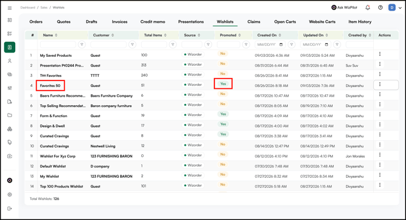Click Baers Furniture Company customer cell

tap(111, 96)
